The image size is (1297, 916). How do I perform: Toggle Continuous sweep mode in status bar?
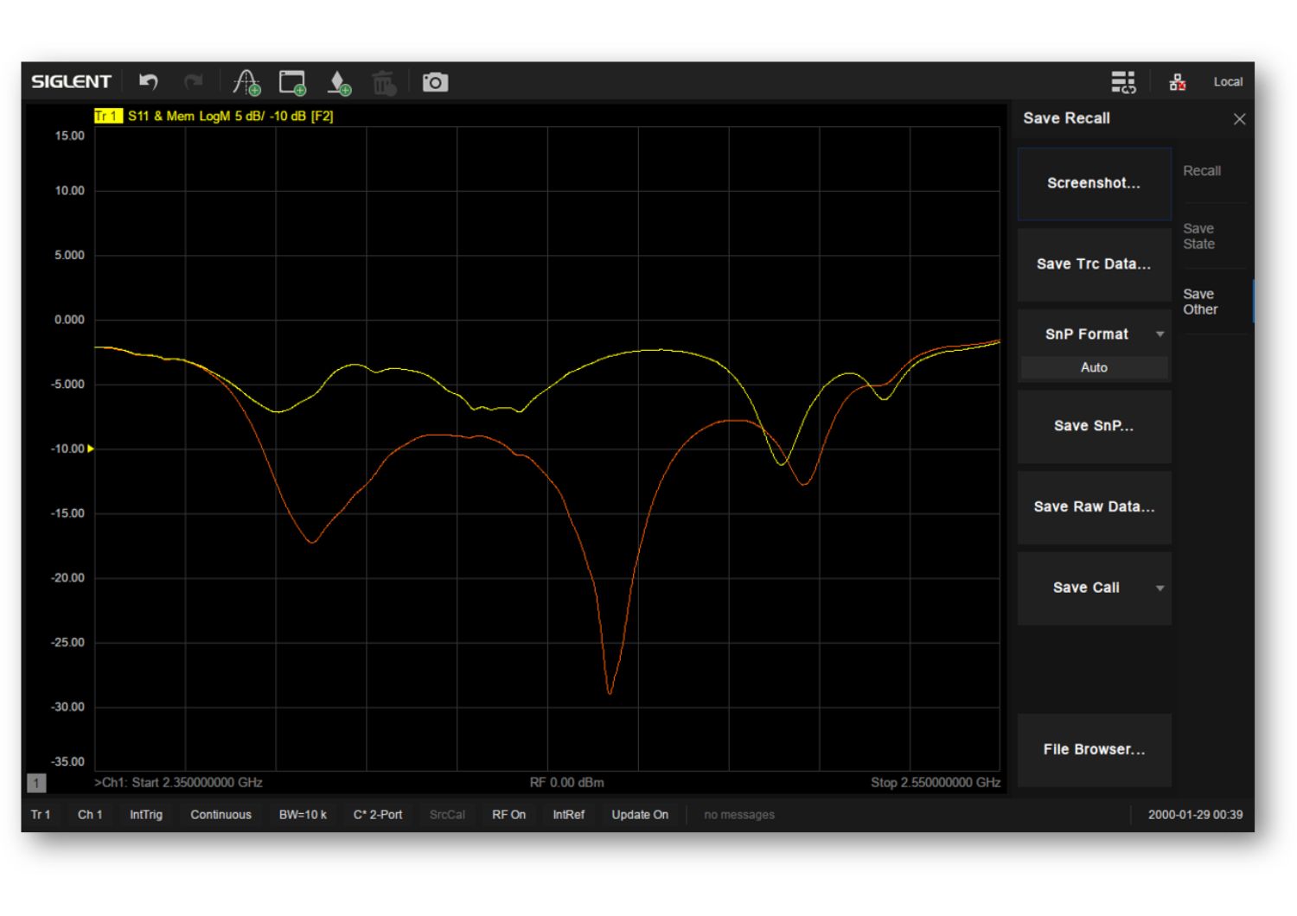[220, 815]
